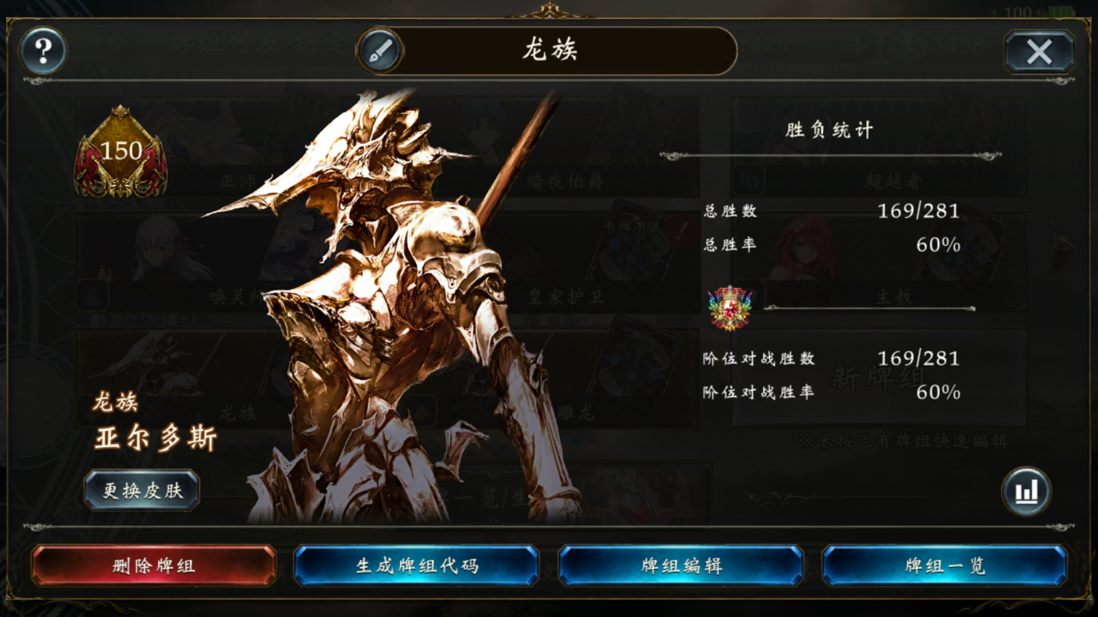Tap the leader name 亚尔多斯
1098x617 pixels.
click(156, 438)
